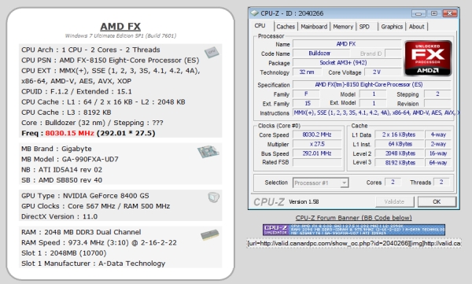Click MB Model GA-990FXA-UD7 line
The height and width of the screenshot is (284, 472).
pyautogui.click(x=70, y=159)
